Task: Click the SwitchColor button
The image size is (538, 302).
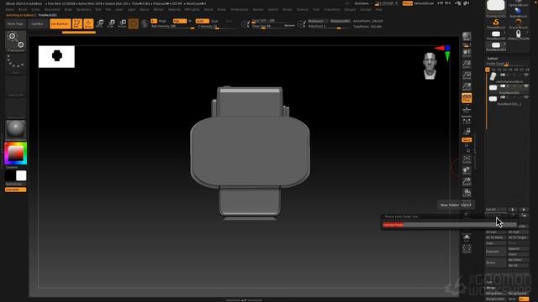Action: (x=14, y=185)
